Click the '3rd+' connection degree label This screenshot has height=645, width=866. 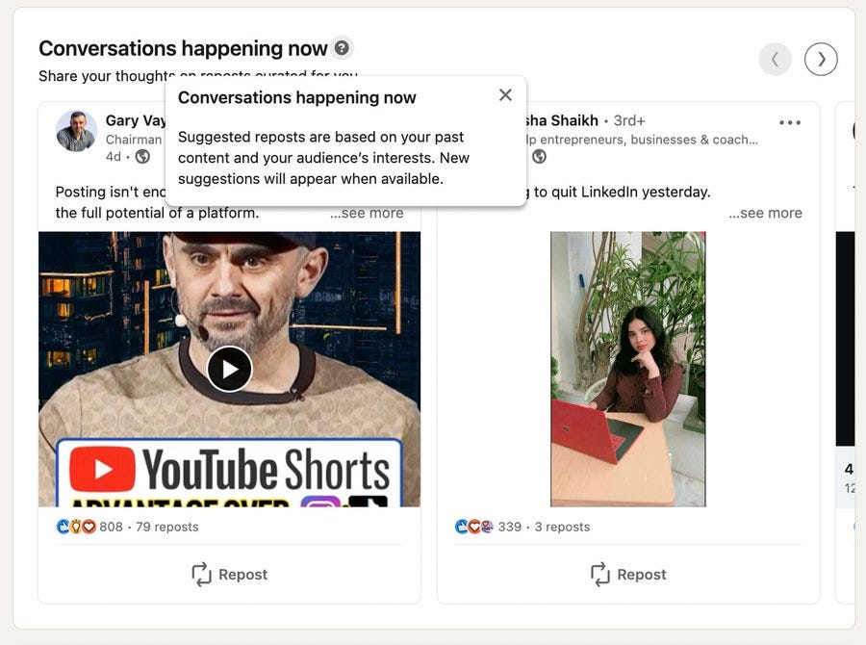coord(629,120)
